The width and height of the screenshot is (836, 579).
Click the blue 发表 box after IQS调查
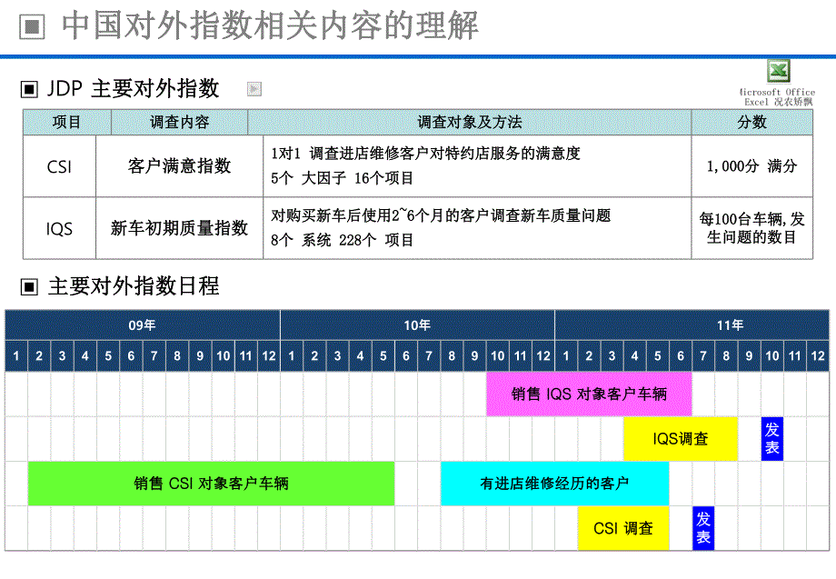coord(771,438)
